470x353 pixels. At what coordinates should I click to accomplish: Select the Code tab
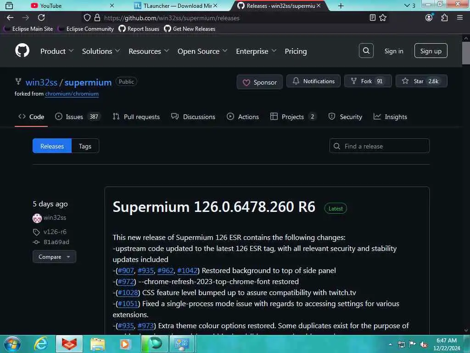(31, 117)
